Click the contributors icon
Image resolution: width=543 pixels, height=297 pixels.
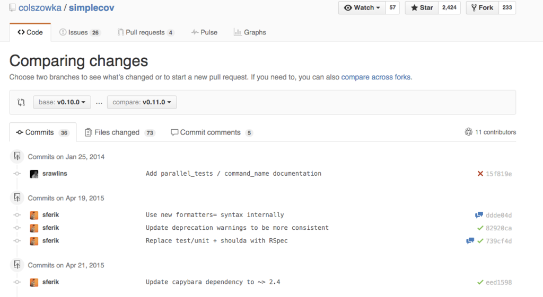click(x=468, y=132)
